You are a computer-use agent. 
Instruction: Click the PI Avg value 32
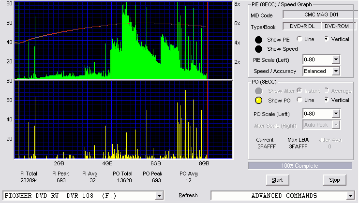pyautogui.click(x=92, y=181)
